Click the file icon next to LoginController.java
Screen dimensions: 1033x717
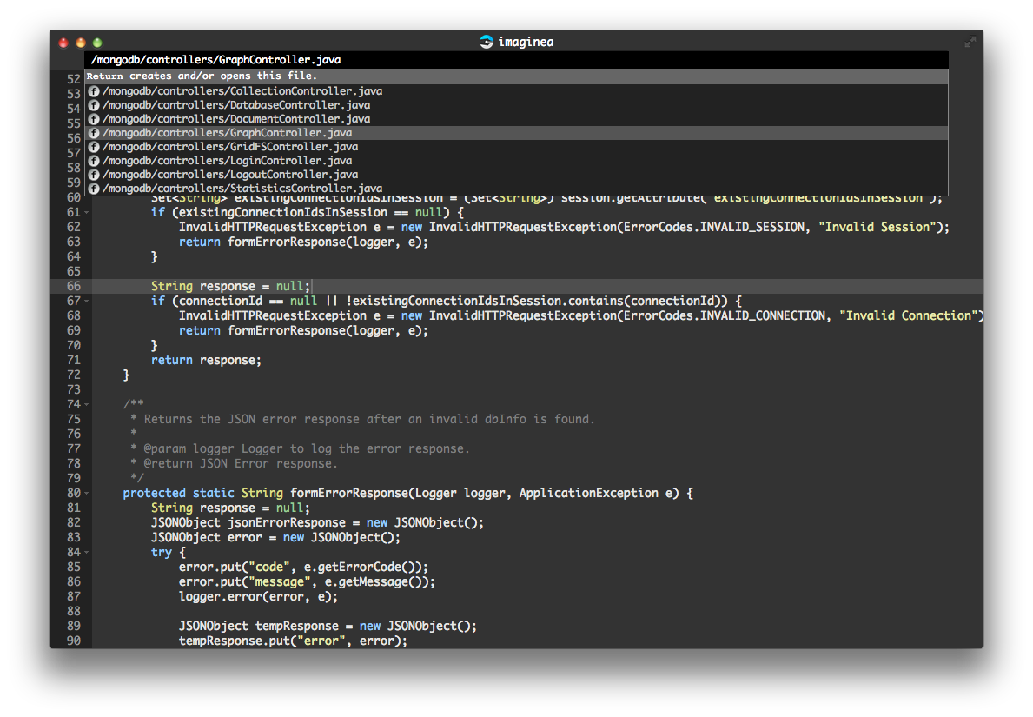coord(94,161)
